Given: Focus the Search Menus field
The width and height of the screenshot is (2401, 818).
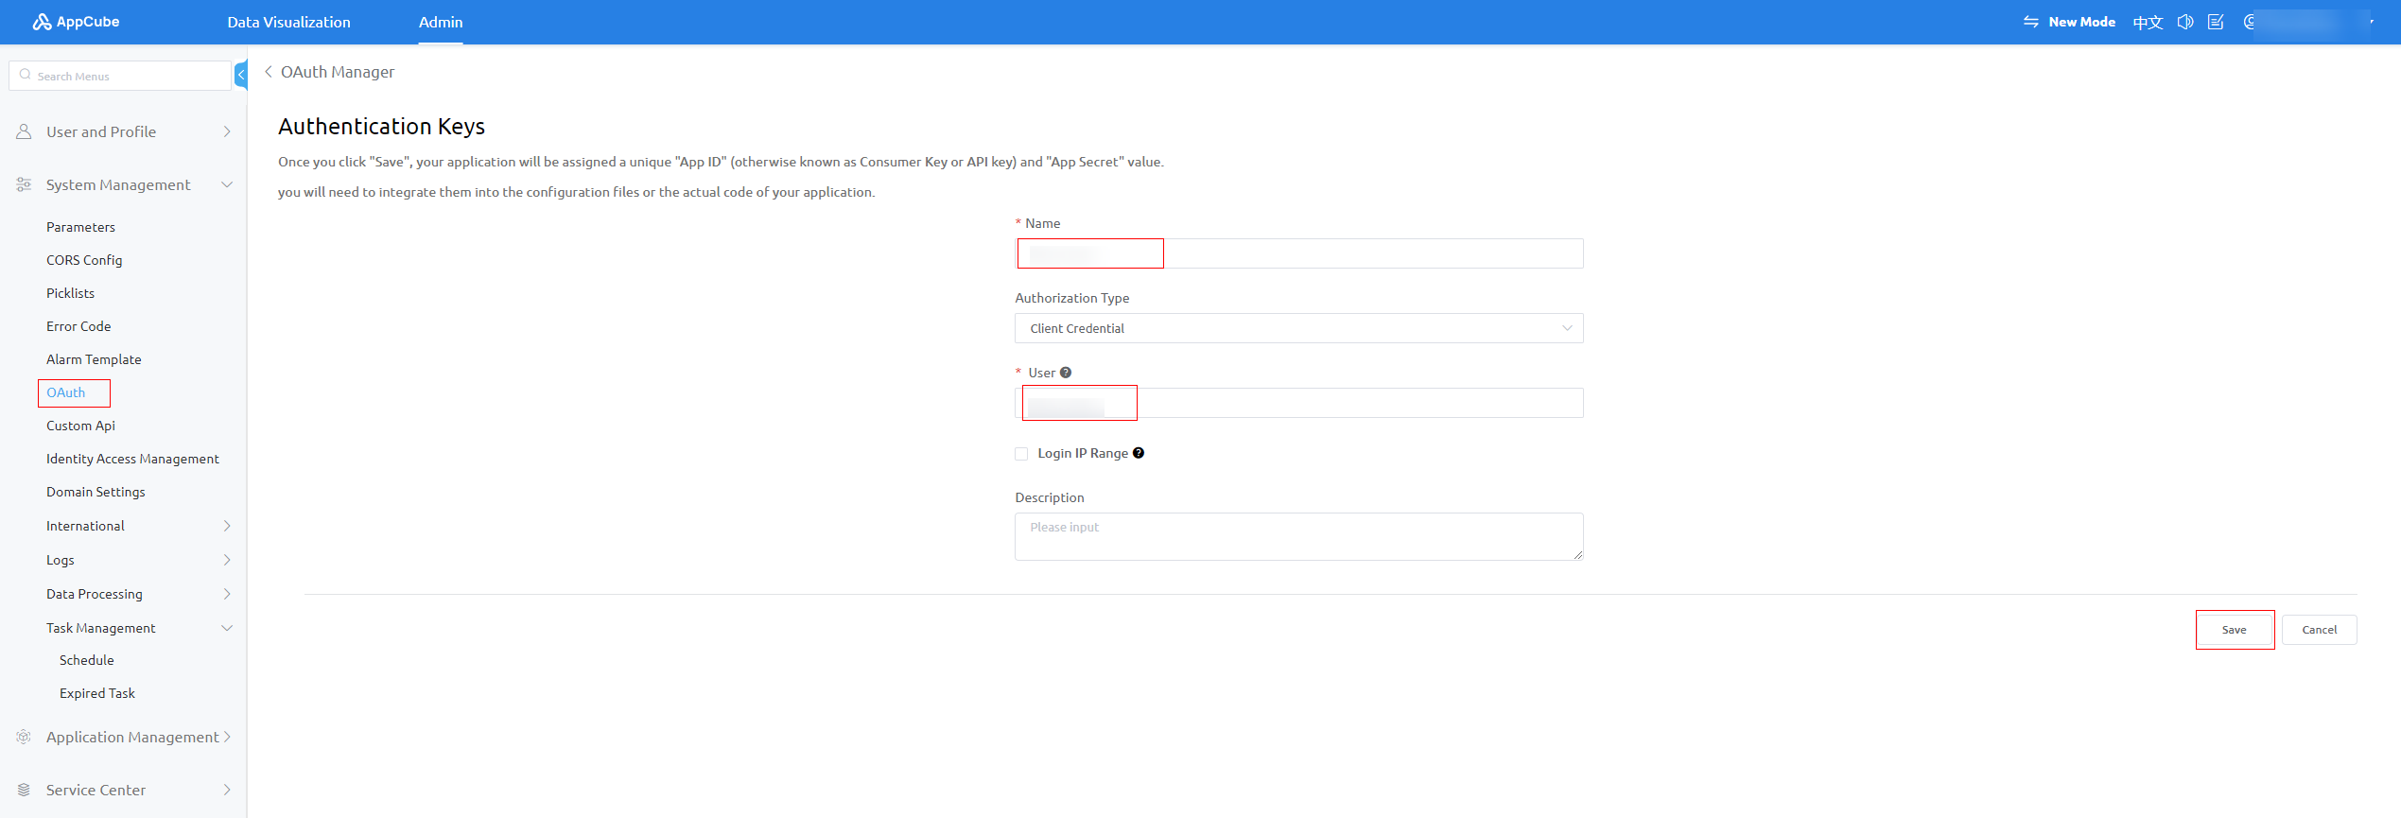Looking at the screenshot, I should pyautogui.click(x=120, y=76).
